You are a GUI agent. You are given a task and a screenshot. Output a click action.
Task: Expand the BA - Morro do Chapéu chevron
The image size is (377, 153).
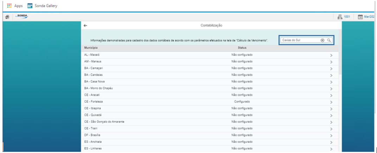(x=331, y=89)
